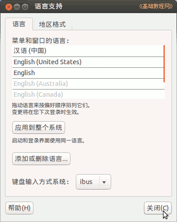The image size is (177, 222).
Task: Open keyboard input method combo box ibus
Action: [93, 182]
